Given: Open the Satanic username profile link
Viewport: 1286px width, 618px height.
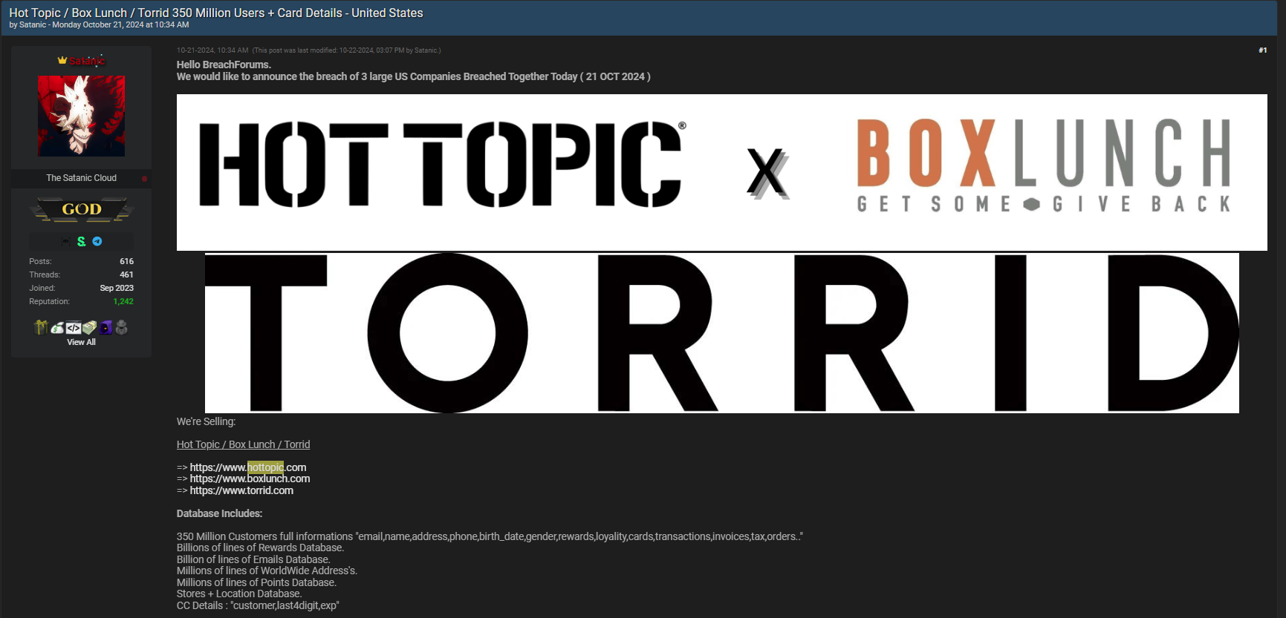Looking at the screenshot, I should [x=87, y=61].
